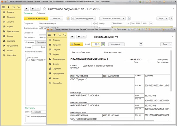This screenshot has height=126, width=177.
Task: Select Главное tab of payment order
Action: tap(28, 13)
